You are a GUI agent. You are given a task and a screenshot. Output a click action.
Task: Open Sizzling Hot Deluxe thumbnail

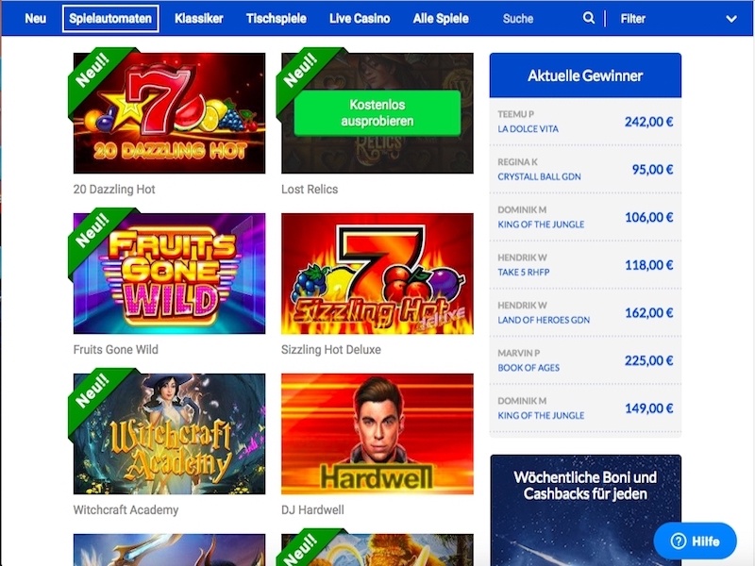[377, 274]
